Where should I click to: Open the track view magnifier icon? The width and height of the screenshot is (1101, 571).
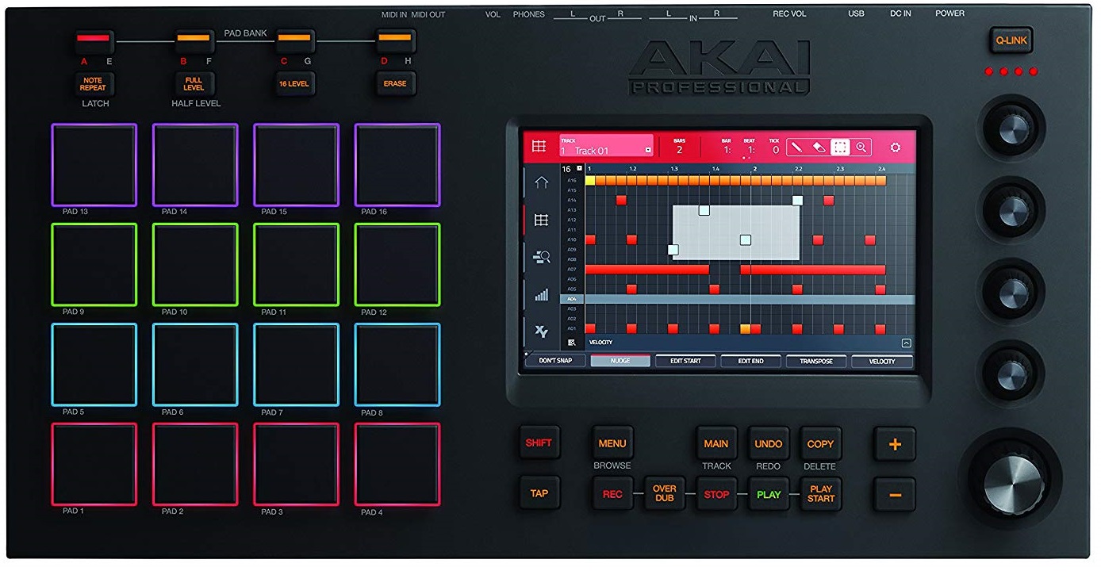pyautogui.click(x=541, y=257)
